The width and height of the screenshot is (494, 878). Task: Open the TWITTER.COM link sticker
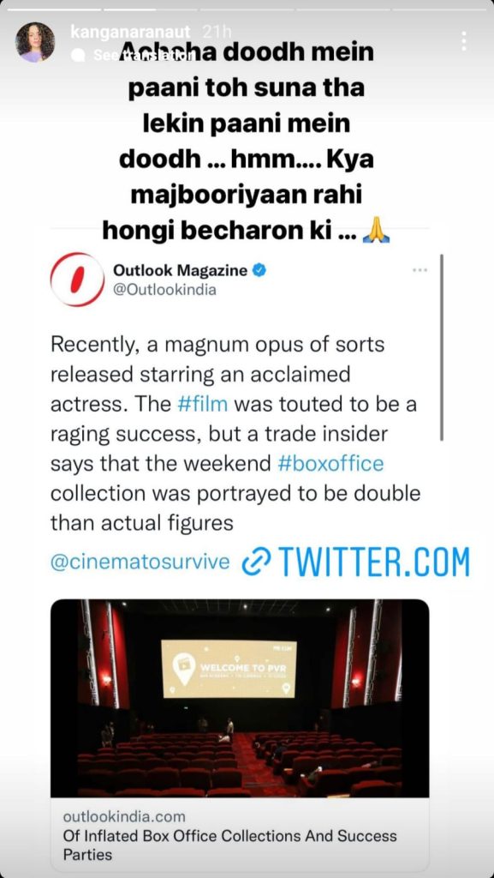coord(356,562)
